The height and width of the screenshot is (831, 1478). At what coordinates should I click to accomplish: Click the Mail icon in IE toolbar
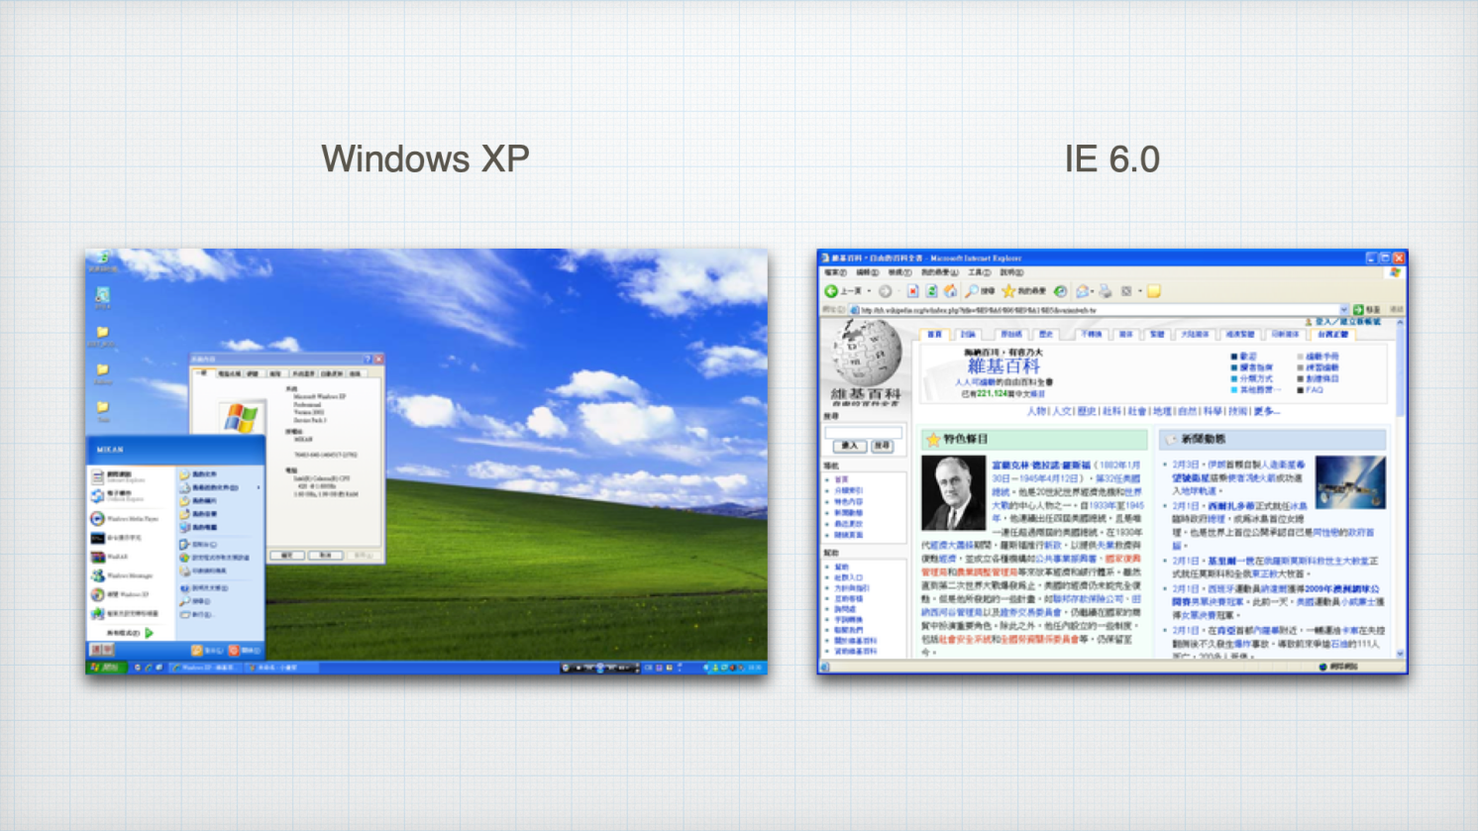pos(1083,291)
